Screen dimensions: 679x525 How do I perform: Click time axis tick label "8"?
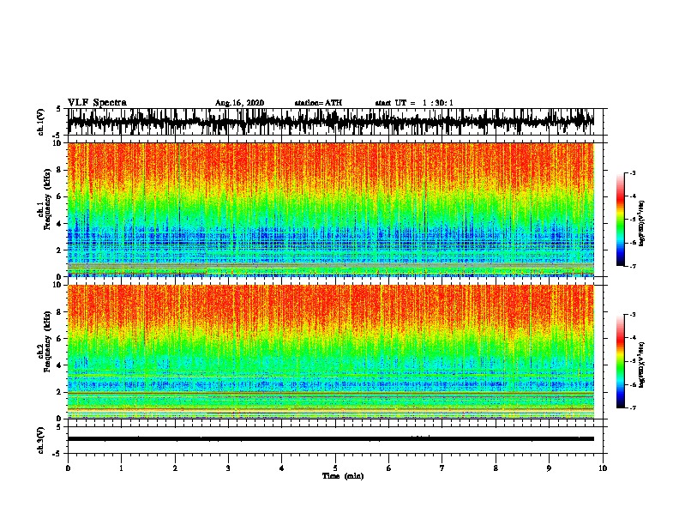point(496,468)
